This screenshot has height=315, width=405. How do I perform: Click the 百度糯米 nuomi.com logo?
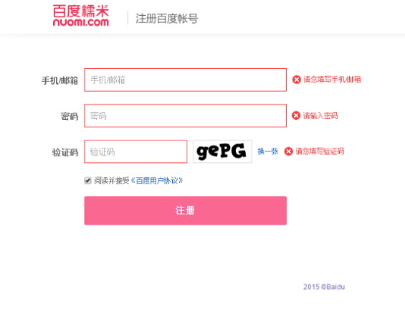81,16
